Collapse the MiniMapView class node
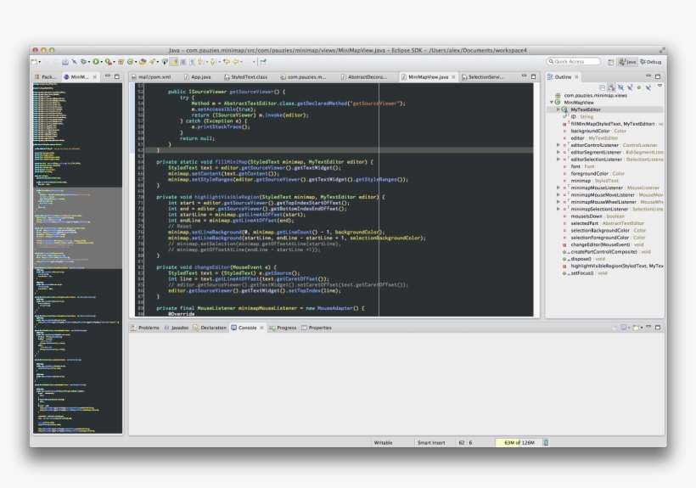The height and width of the screenshot is (488, 696). (552, 103)
